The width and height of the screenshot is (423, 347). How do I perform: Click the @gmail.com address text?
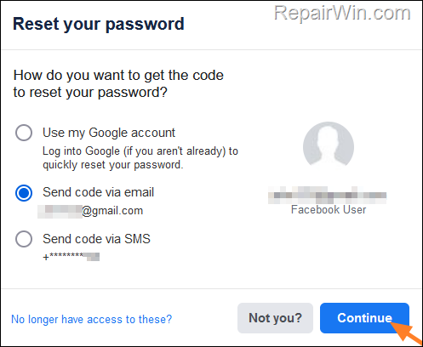pos(112,211)
